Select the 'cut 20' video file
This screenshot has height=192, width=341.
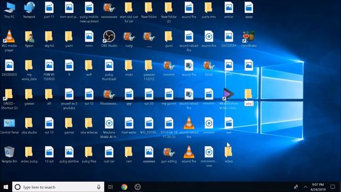tap(149, 97)
